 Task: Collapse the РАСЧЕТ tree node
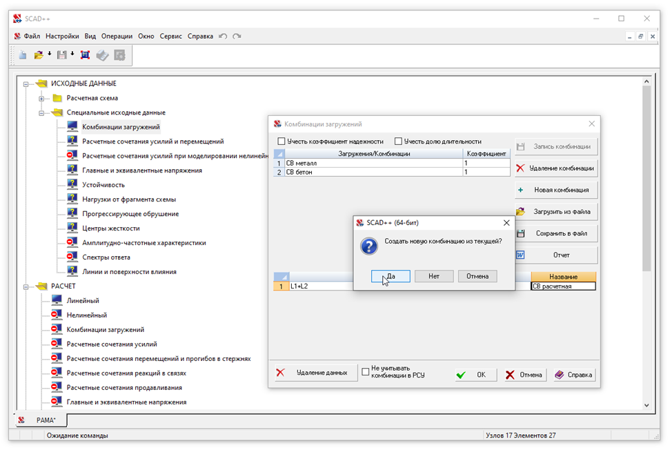click(26, 286)
